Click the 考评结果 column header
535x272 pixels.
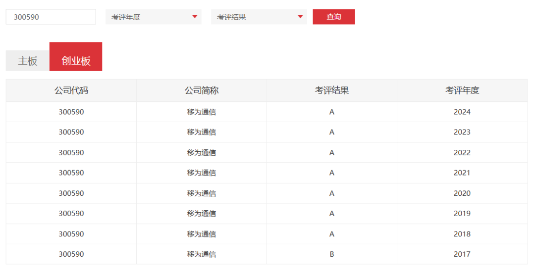pos(331,90)
